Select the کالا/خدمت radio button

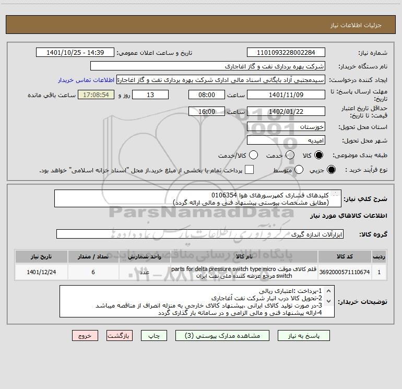coord(254,155)
